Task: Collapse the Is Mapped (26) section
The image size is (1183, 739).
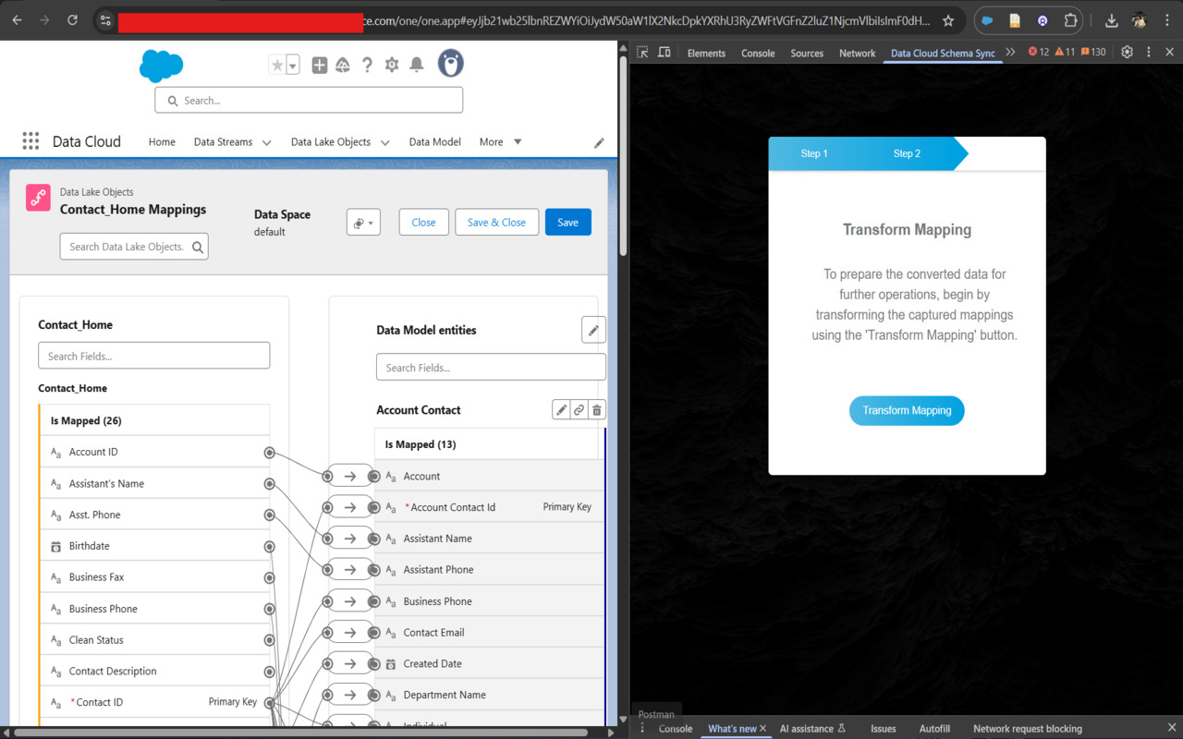Action: (x=155, y=420)
